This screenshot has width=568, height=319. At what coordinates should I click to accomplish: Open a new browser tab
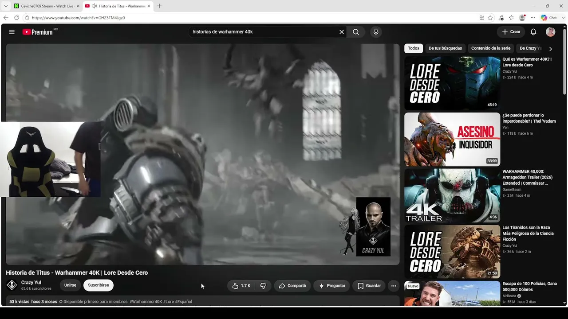pyautogui.click(x=159, y=6)
